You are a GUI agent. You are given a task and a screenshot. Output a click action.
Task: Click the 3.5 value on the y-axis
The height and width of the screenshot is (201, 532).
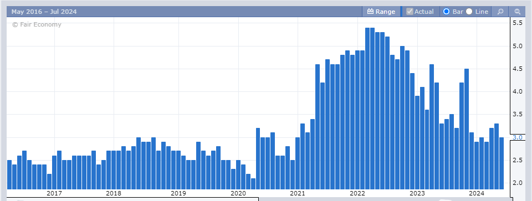[x=518, y=115]
